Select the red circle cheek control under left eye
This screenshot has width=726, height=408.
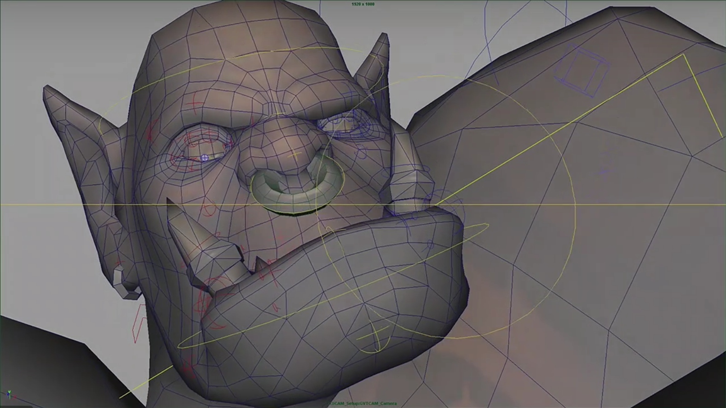pos(209,209)
